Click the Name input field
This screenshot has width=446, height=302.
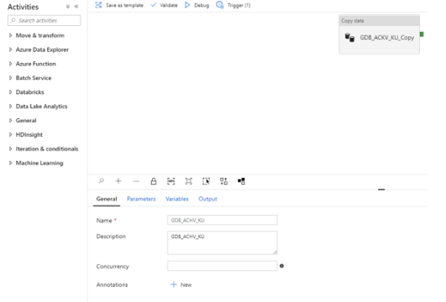pyautogui.click(x=222, y=220)
